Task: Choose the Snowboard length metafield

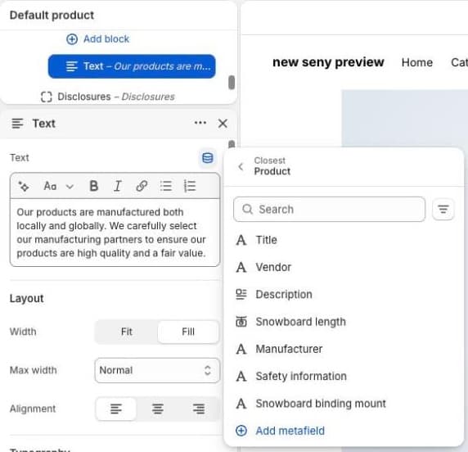Action: (x=344, y=322)
